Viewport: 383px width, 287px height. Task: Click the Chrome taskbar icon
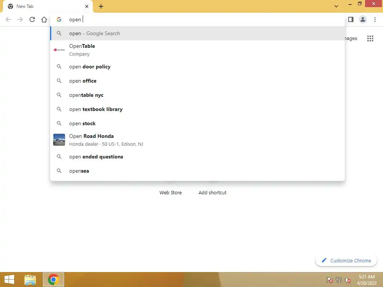pyautogui.click(x=53, y=280)
